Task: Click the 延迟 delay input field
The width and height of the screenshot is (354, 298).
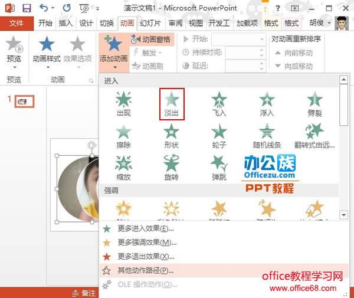Action: click(242, 66)
